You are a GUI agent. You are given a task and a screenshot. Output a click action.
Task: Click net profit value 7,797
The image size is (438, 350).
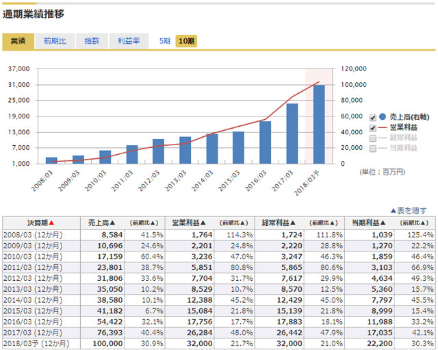[x=382, y=300]
